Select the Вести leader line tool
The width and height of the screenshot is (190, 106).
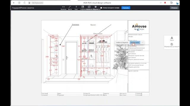[70, 8]
